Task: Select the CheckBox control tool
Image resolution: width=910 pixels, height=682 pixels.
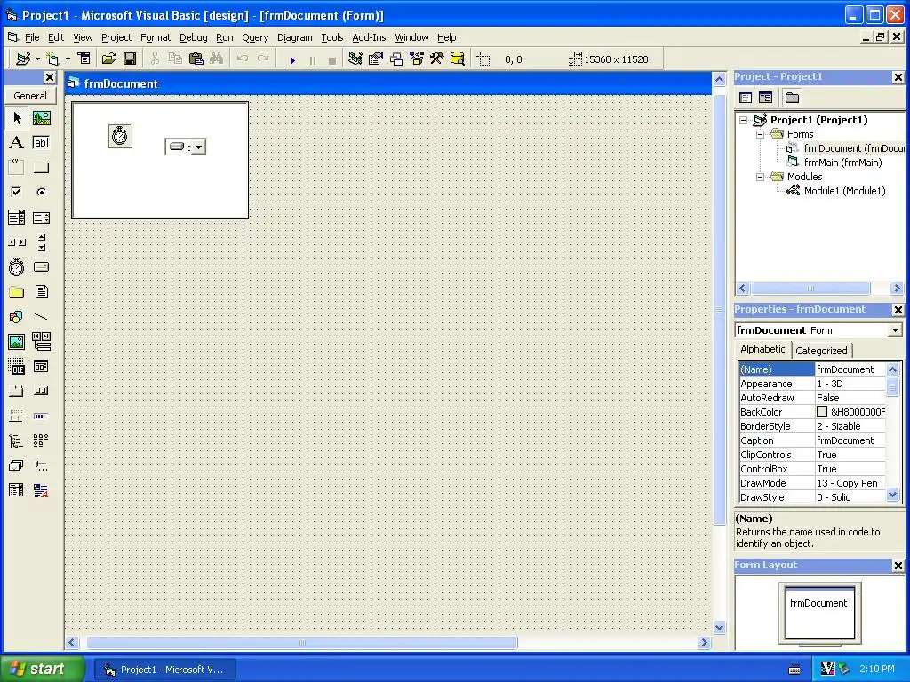Action: 17,193
